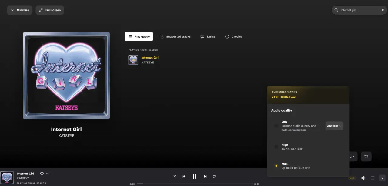
Task: Switch to Suggested tracks tab
Action: pyautogui.click(x=175, y=36)
